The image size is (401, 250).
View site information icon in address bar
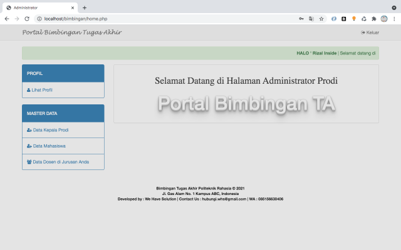[x=39, y=19]
